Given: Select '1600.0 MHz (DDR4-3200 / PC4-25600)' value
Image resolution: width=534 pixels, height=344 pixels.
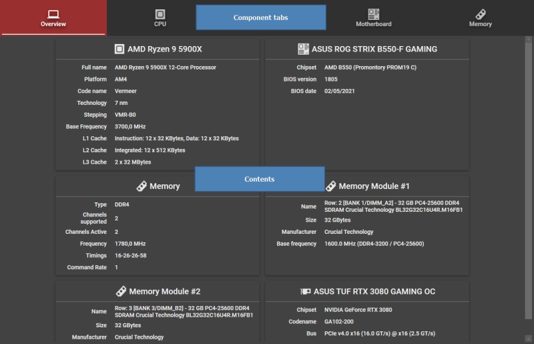Looking at the screenshot, I should (374, 244).
